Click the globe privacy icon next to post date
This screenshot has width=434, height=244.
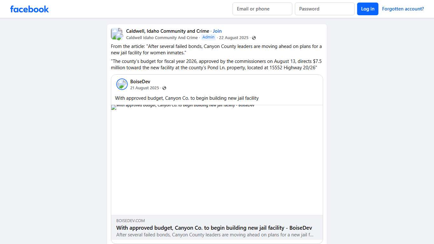(254, 38)
